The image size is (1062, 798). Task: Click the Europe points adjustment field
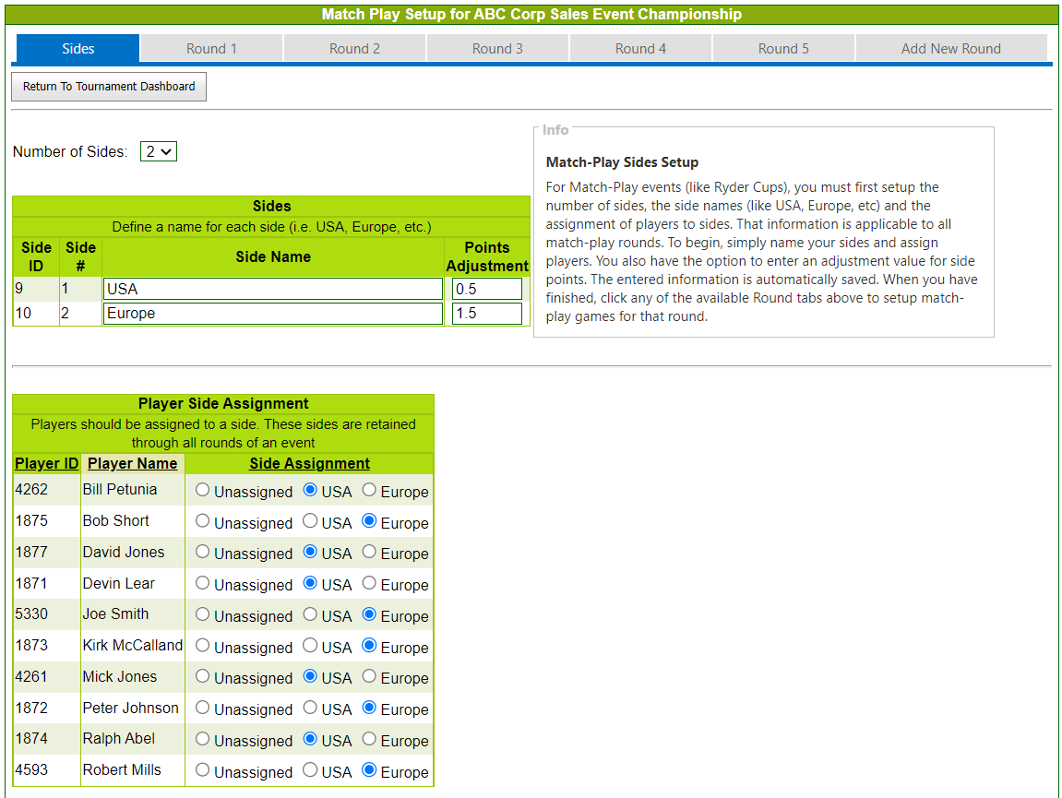[x=486, y=314]
